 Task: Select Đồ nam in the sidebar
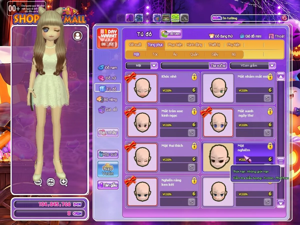[x=108, y=67]
